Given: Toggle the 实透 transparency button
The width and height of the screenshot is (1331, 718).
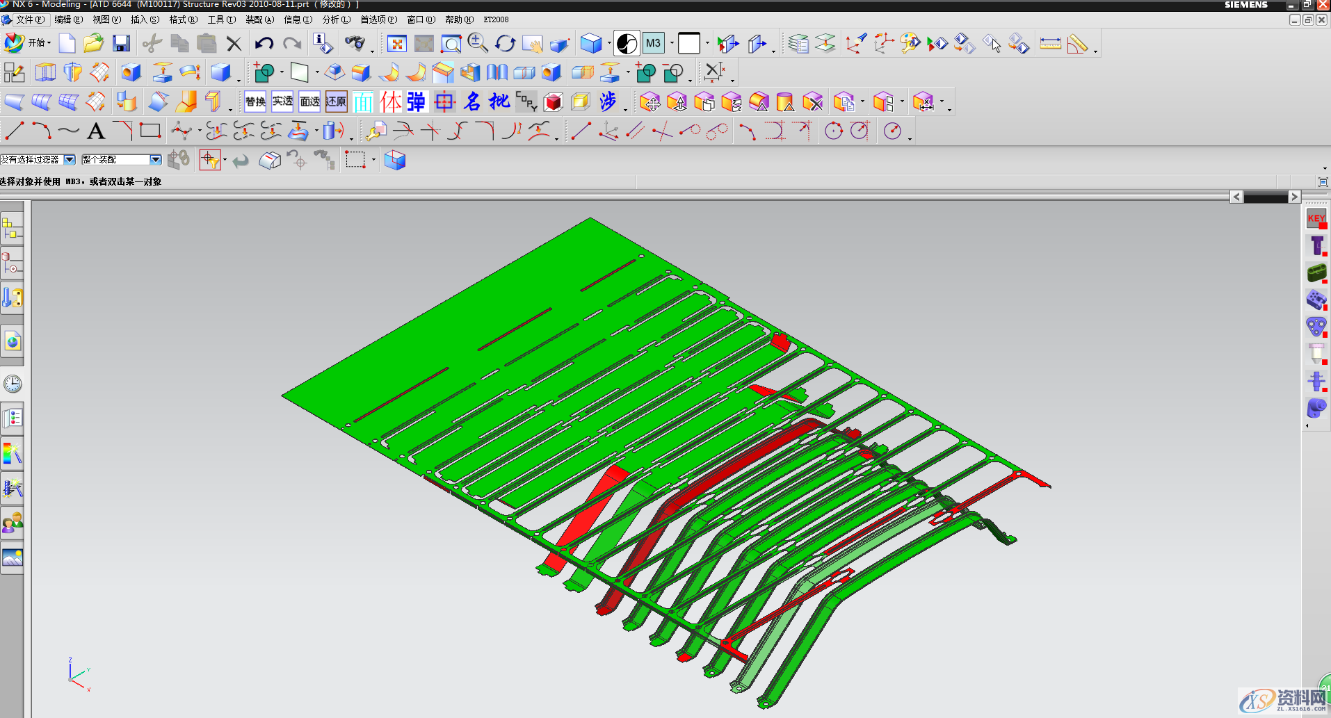Looking at the screenshot, I should (x=282, y=101).
